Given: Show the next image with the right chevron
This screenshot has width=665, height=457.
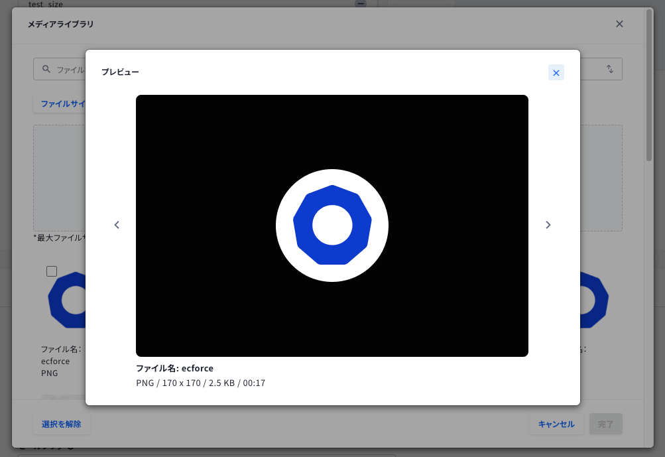Looking at the screenshot, I should click(548, 225).
